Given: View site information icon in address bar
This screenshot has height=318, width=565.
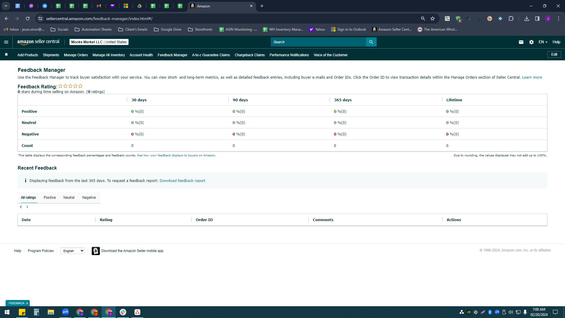Looking at the screenshot, I should tap(40, 19).
